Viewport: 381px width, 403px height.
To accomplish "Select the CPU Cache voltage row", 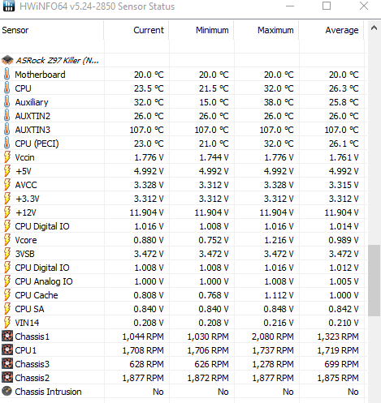I will coord(184,295).
